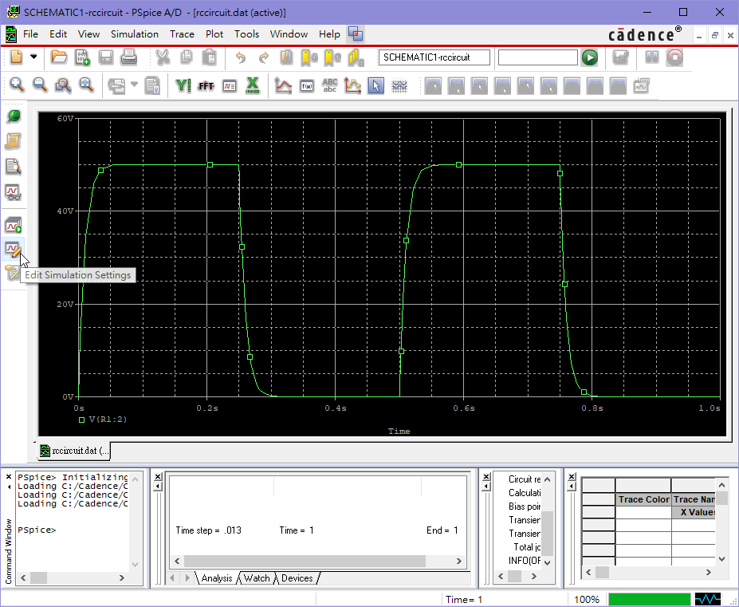This screenshot has height=607, width=739.
Task: Click the Append file icon with green plus
Action: coord(82,57)
